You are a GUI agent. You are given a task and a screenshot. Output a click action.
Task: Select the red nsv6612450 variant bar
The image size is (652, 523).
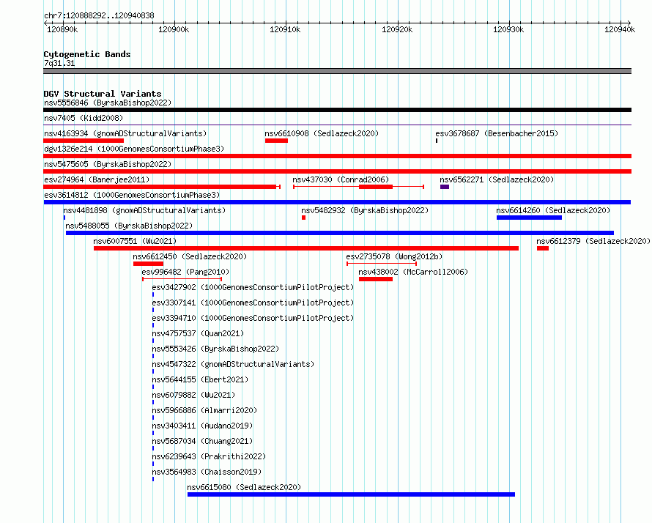point(148,264)
